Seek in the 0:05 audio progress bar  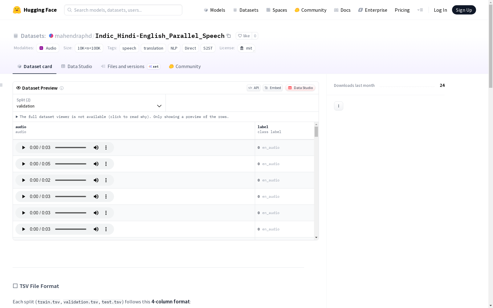[x=71, y=164]
